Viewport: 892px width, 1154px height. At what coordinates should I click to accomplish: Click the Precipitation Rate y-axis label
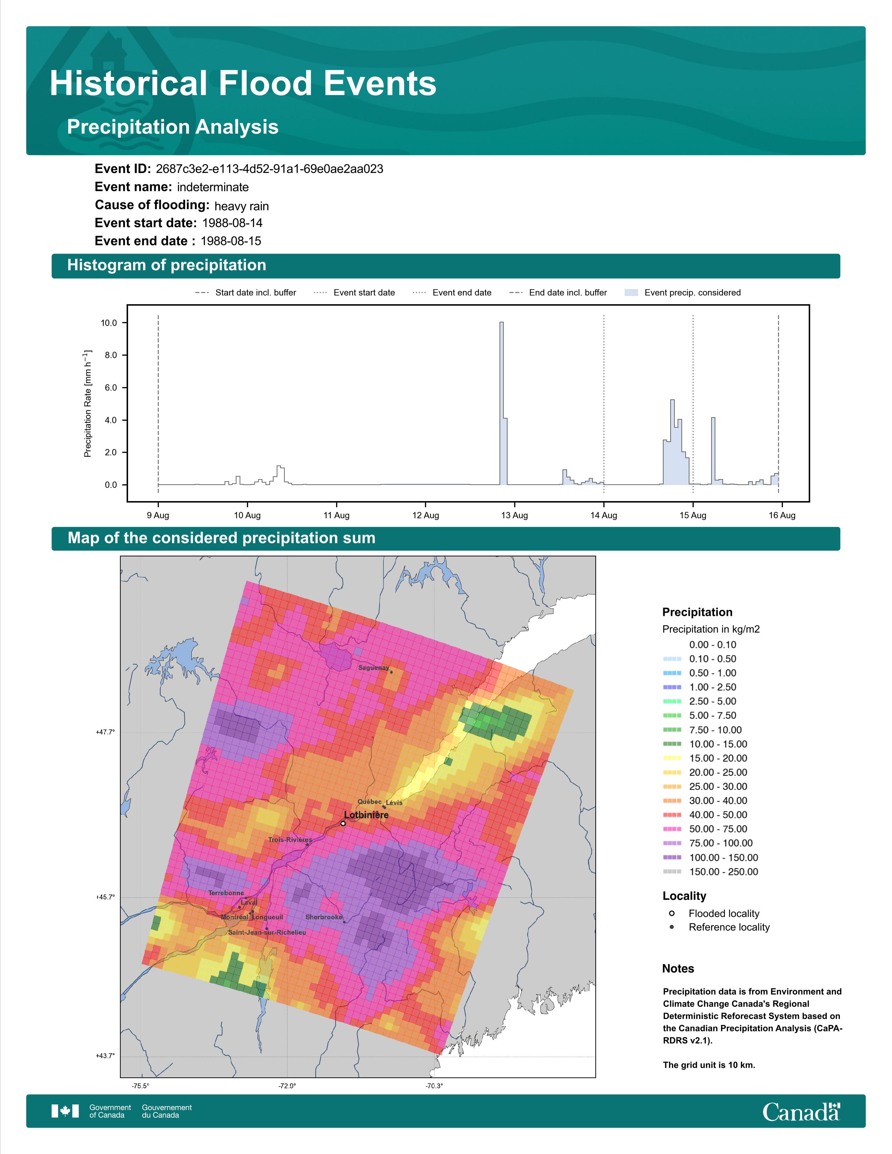(x=88, y=403)
